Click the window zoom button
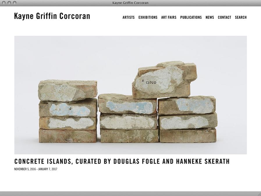The image size is (261, 196). [15, 3]
